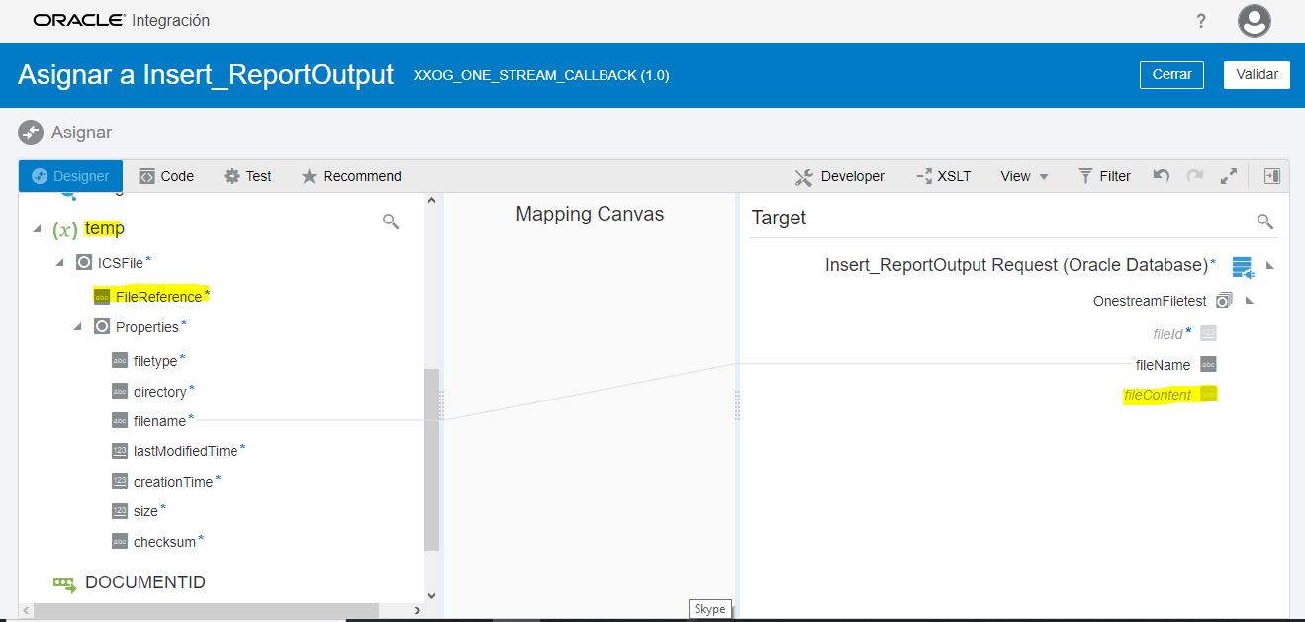The image size is (1305, 622).
Task: Click the Undo arrow icon
Action: click(1159, 175)
